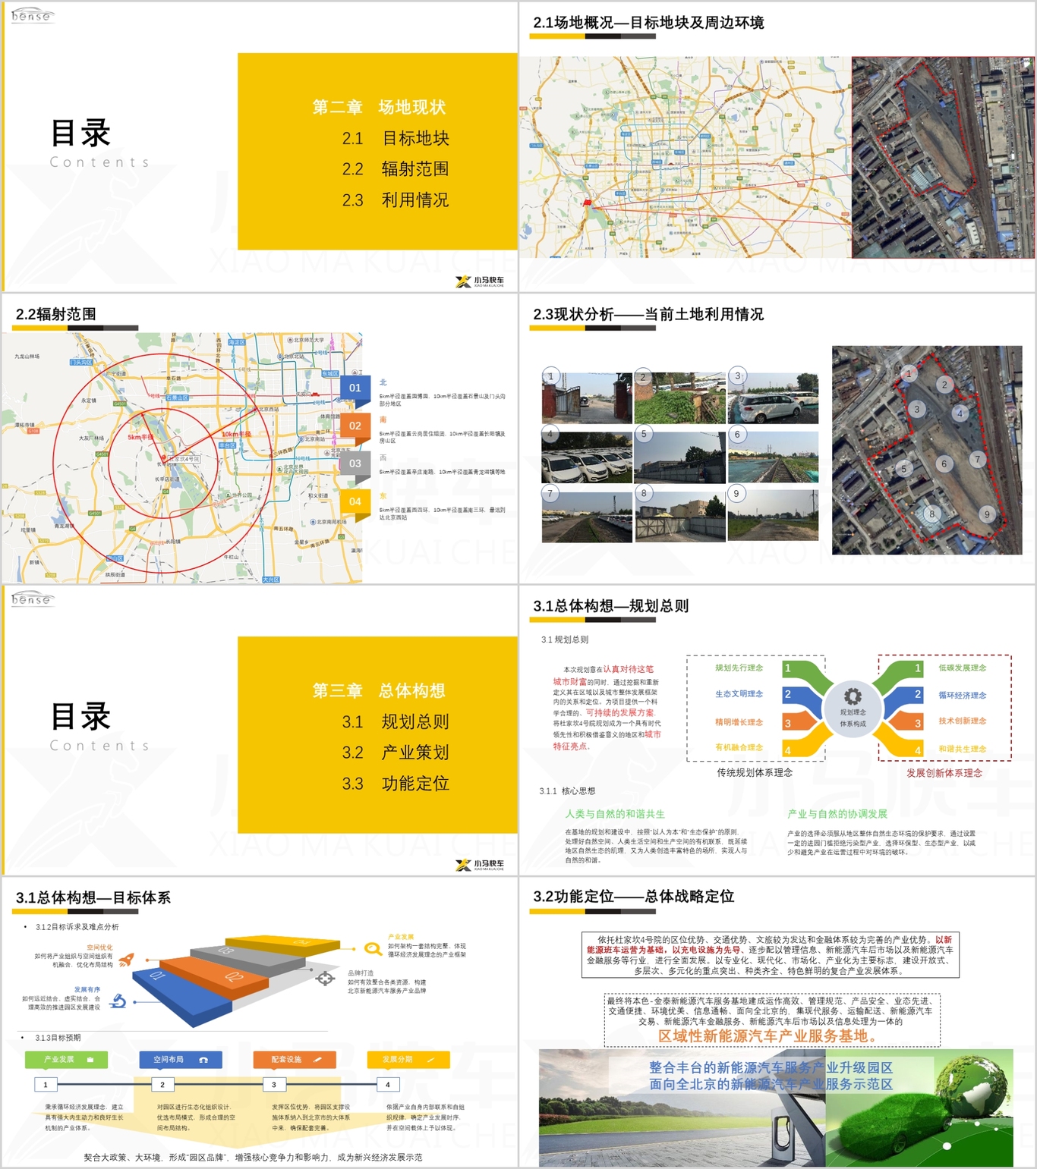The height and width of the screenshot is (1169, 1037).
Task: Click the "2.1 目标地块" contents entry
Action: 396,139
